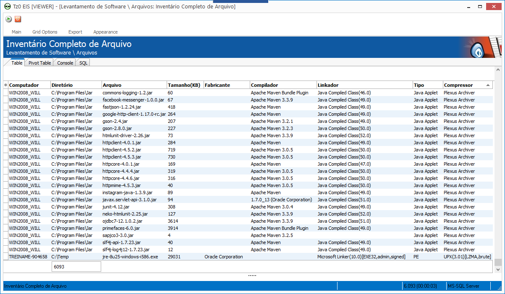The height and width of the screenshot is (294, 505).
Task: Click the asterisk grid selector icon in header corner
Action: 5,85
